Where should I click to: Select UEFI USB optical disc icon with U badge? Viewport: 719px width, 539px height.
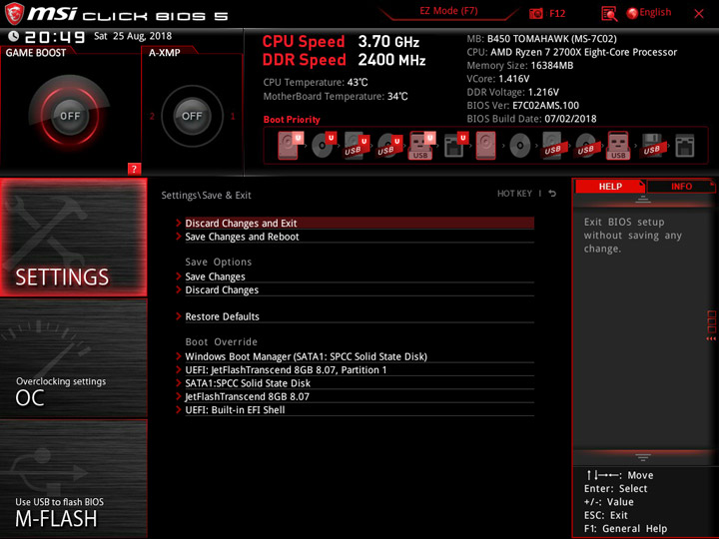click(x=389, y=146)
